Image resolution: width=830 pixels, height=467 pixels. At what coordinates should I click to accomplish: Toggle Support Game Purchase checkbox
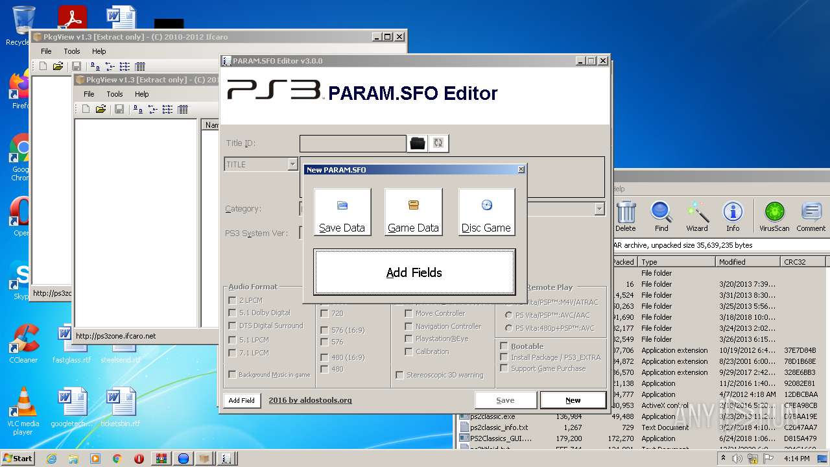pyautogui.click(x=504, y=368)
